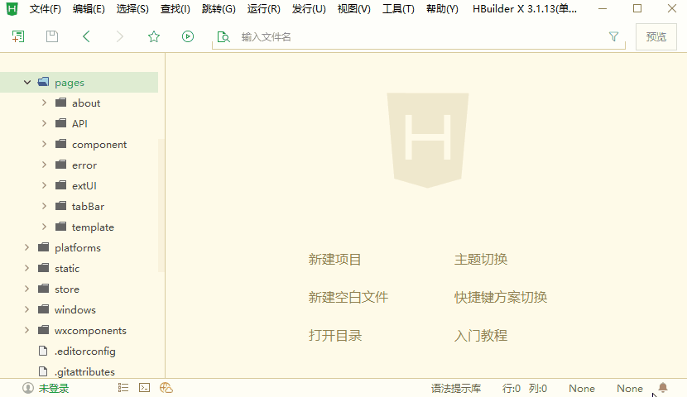Screen dimensions: 687x397
Task: Click the browser globe icon in status bar
Action: [x=166, y=387]
